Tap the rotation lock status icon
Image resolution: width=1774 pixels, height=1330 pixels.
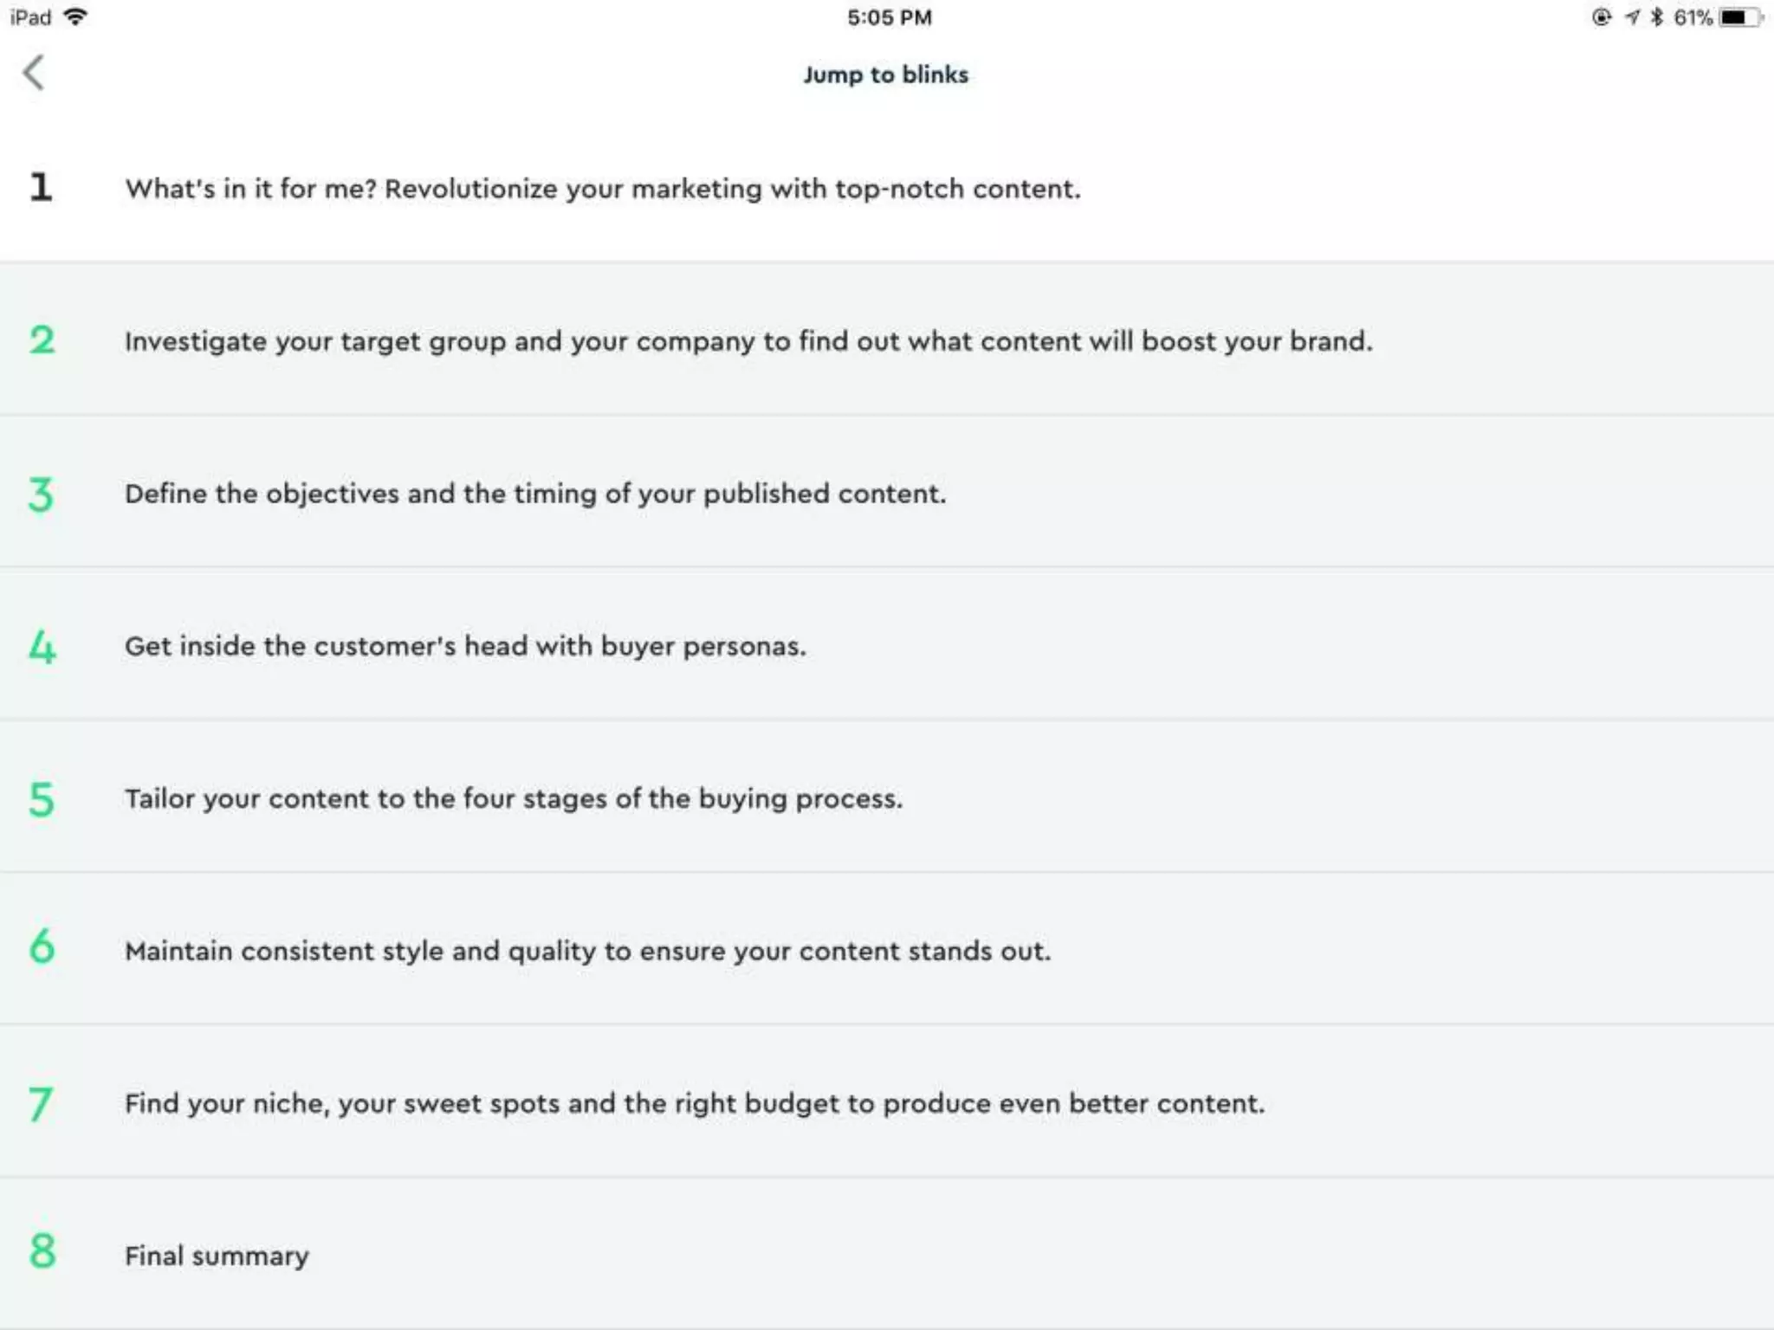1602,17
